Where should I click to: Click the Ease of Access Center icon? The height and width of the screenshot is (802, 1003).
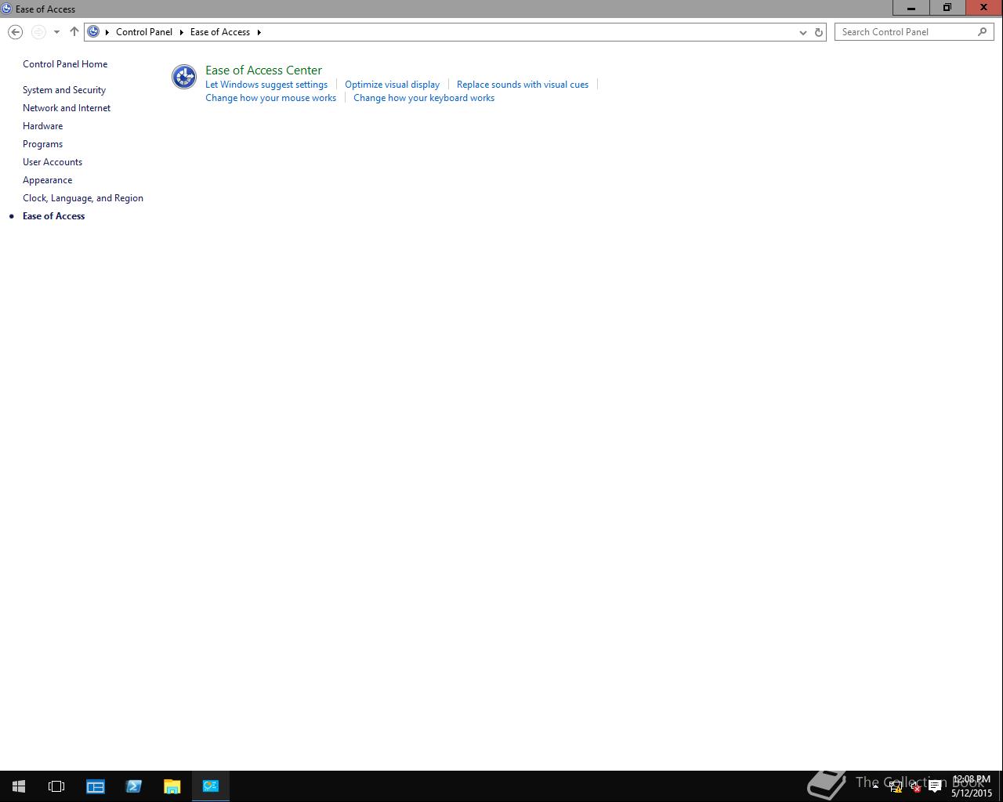184,77
